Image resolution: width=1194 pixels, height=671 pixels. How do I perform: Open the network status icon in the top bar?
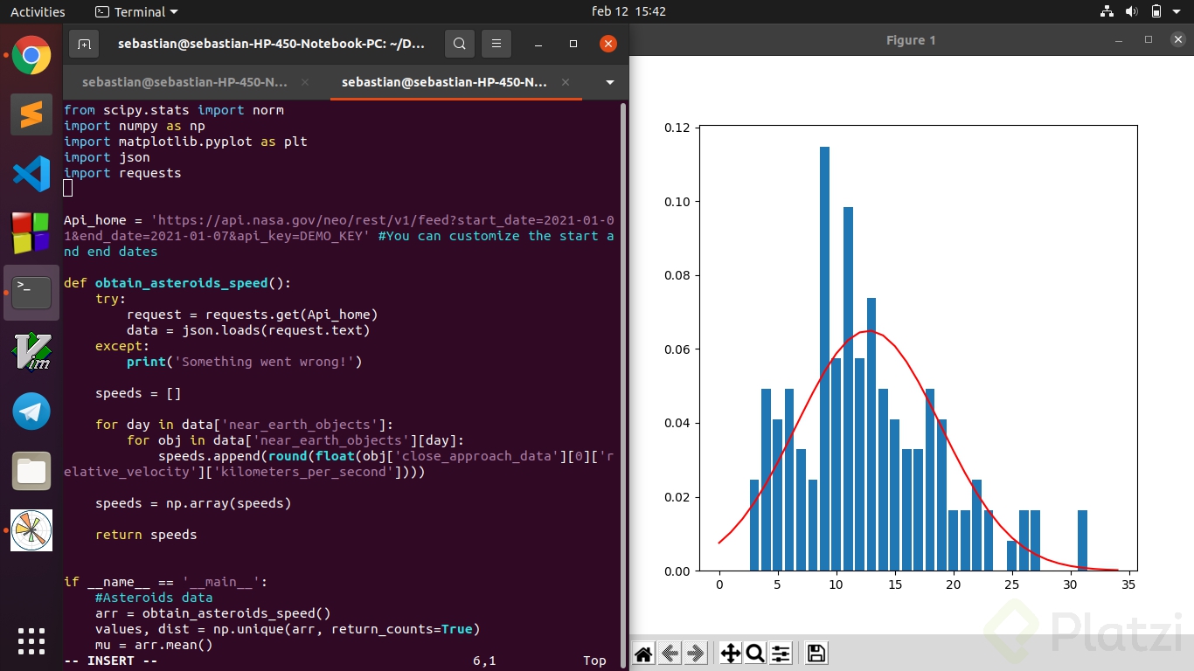(x=1107, y=11)
